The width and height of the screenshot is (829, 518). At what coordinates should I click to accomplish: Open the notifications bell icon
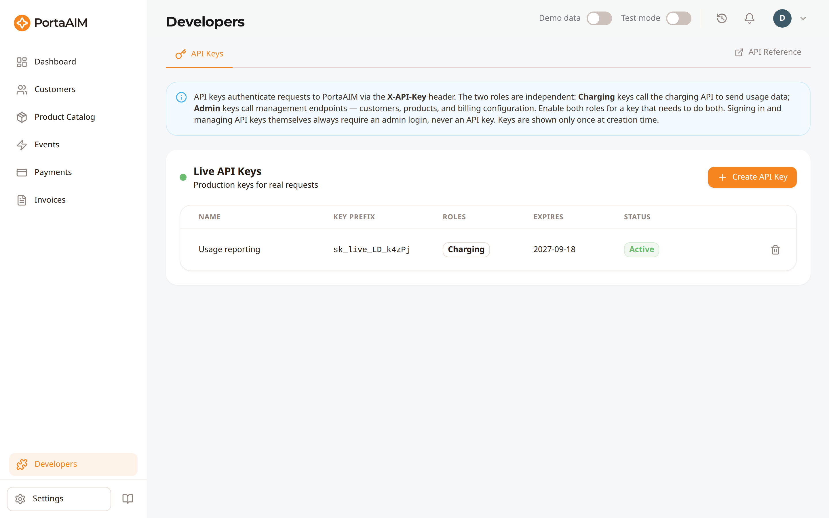point(750,18)
